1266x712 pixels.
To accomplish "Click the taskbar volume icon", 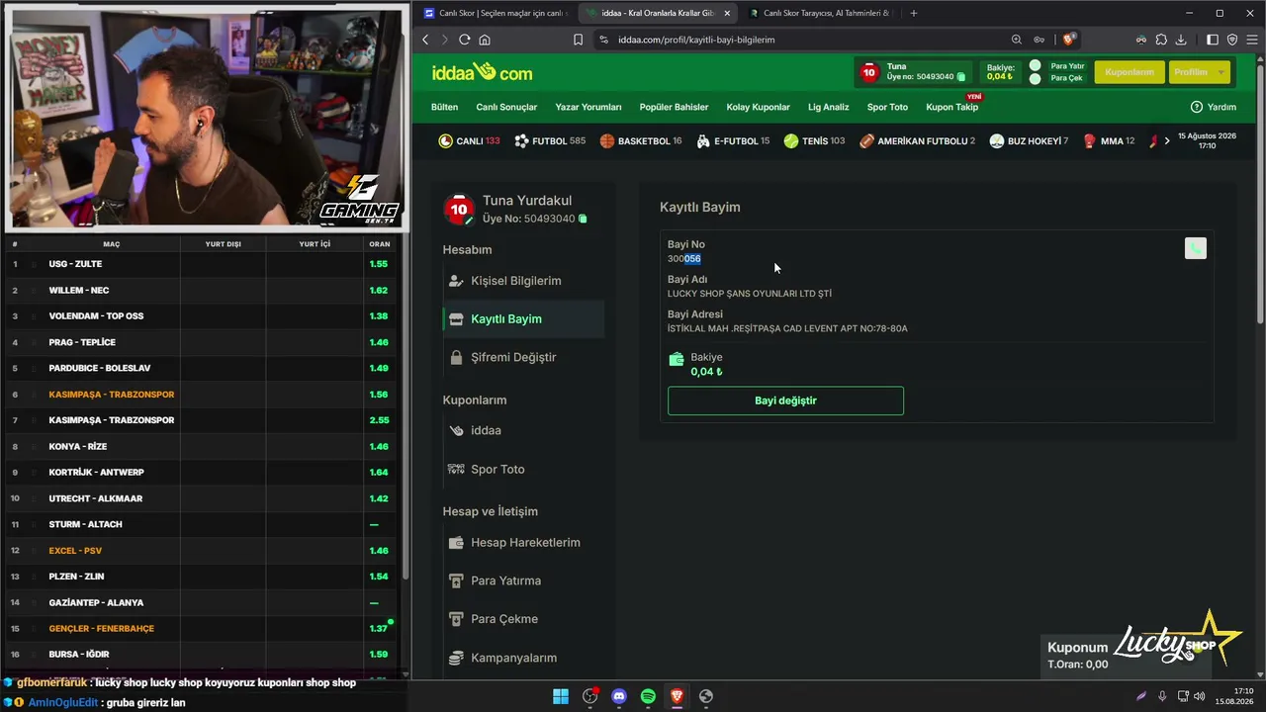I will tap(1200, 696).
